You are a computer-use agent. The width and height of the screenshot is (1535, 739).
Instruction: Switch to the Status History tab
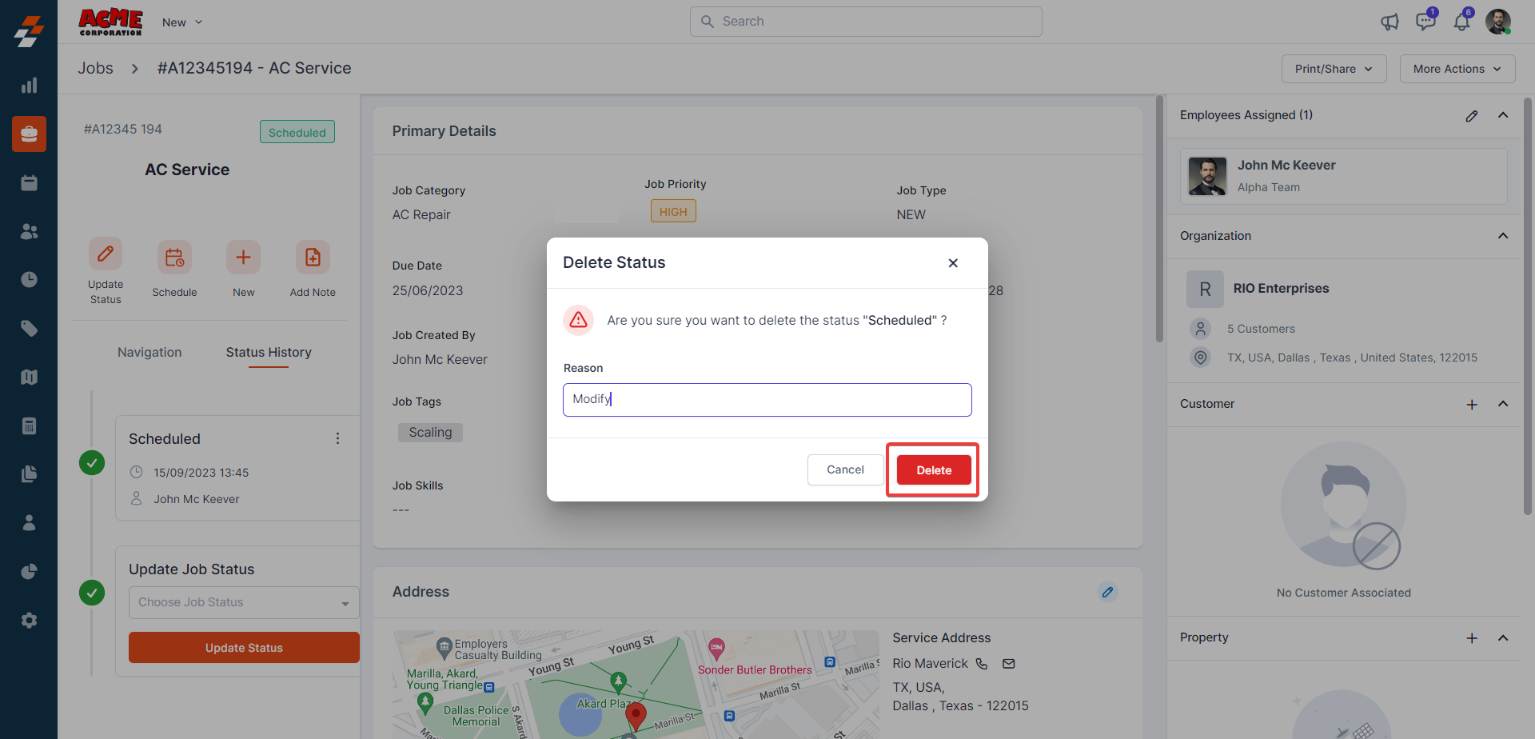[269, 352]
